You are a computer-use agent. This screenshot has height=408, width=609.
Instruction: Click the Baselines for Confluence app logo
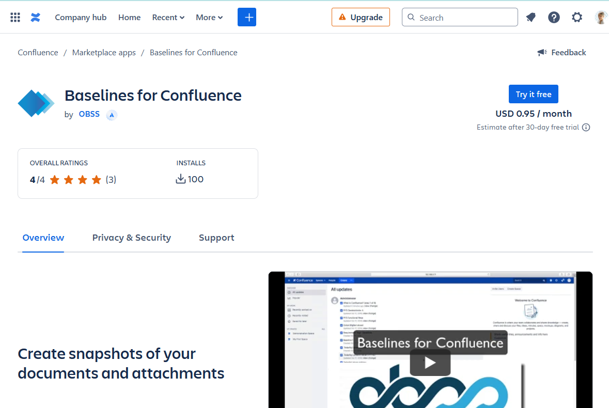click(x=36, y=103)
